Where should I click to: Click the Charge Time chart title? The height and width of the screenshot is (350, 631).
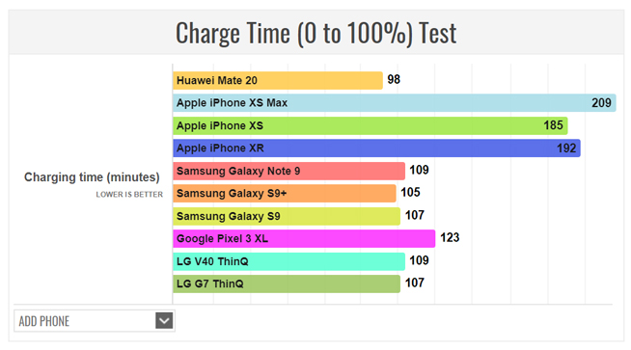pos(315,33)
